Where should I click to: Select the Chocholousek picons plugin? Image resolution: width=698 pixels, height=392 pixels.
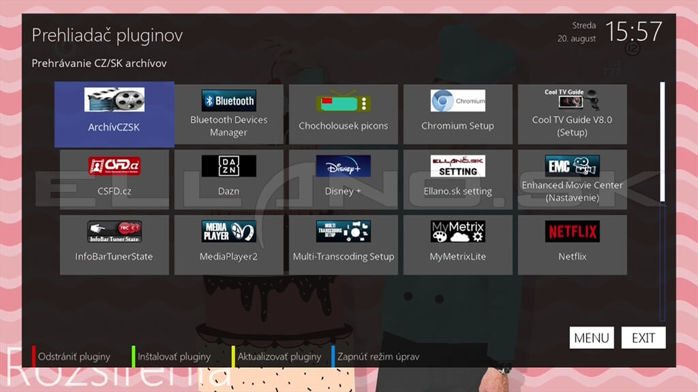coord(343,114)
